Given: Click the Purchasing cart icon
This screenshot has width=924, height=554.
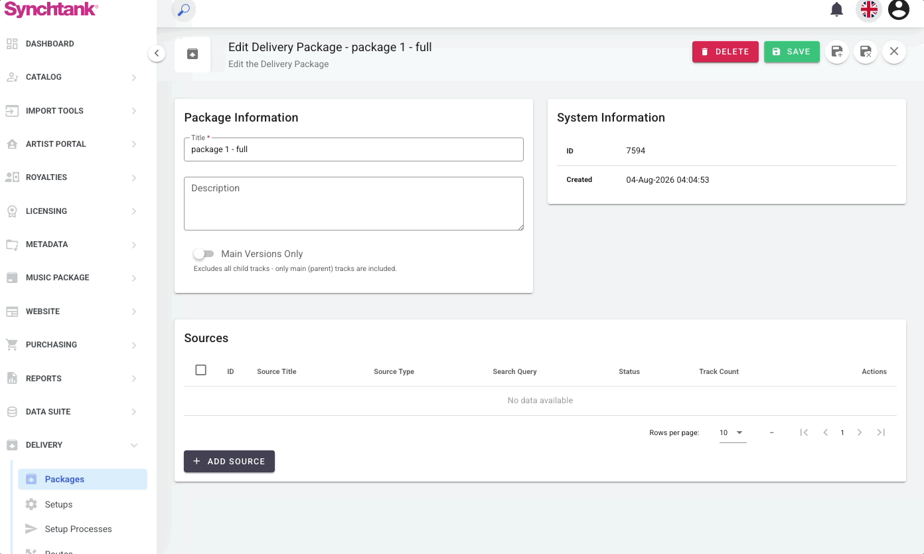Looking at the screenshot, I should coord(12,345).
